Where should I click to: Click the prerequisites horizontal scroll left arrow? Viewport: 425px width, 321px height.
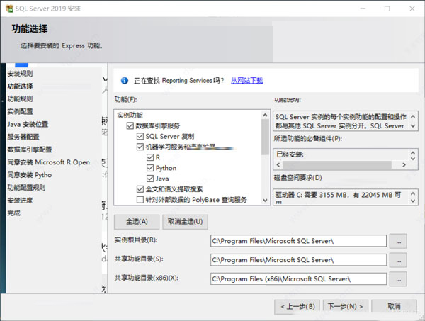click(x=278, y=164)
